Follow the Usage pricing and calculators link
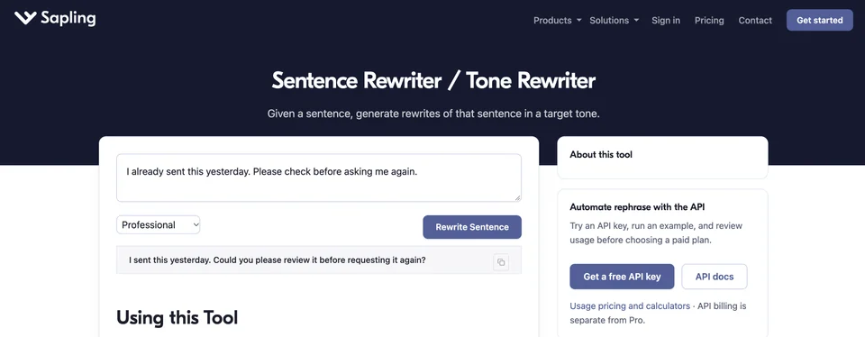Viewport: 865px width, 337px height. tap(630, 305)
